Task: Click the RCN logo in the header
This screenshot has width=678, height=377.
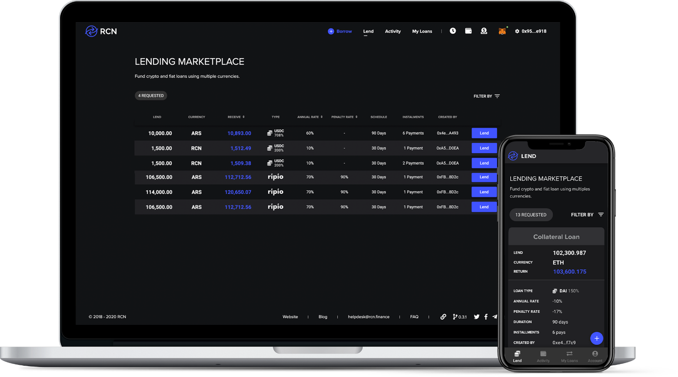Action: [101, 31]
